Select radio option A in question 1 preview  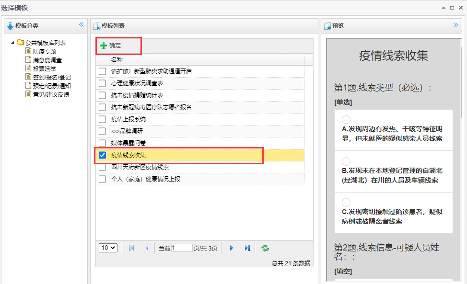click(346, 120)
